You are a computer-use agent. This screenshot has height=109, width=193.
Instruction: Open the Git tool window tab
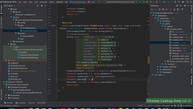(31, 103)
